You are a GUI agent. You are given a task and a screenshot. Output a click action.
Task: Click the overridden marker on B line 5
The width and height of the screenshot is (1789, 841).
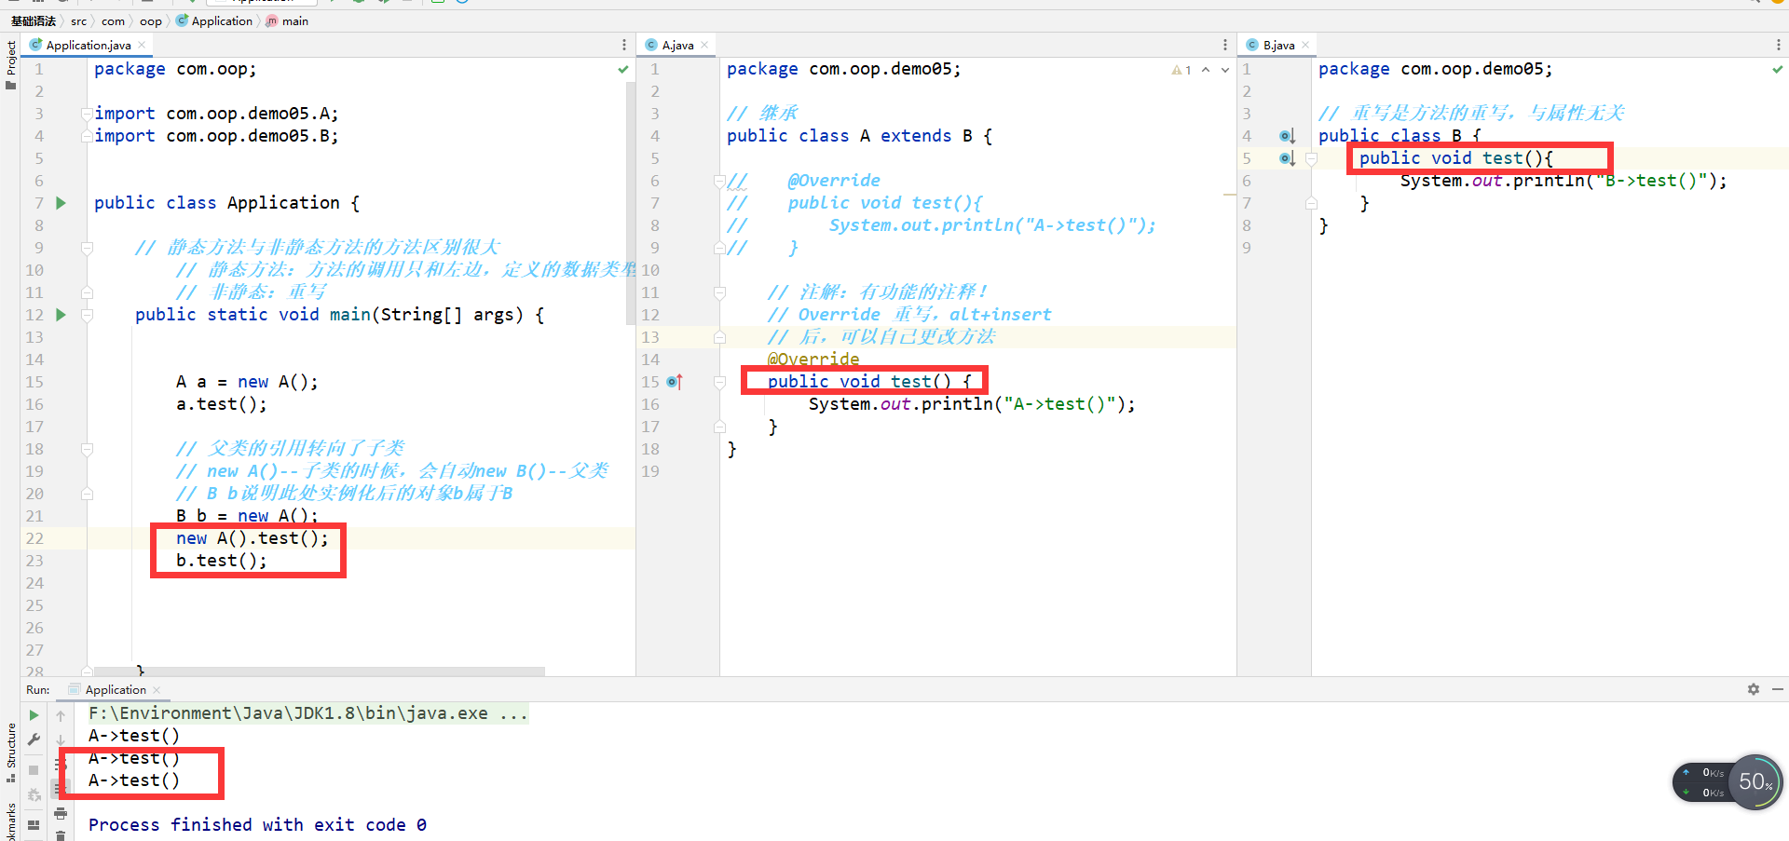(x=1288, y=158)
